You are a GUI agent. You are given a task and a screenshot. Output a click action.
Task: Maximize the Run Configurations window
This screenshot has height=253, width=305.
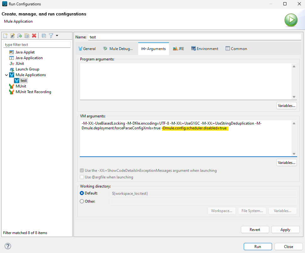[x=285, y=4]
